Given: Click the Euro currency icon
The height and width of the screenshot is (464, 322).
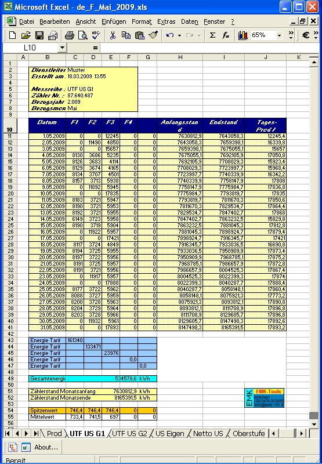Looking at the screenshot, I should pos(306,35).
